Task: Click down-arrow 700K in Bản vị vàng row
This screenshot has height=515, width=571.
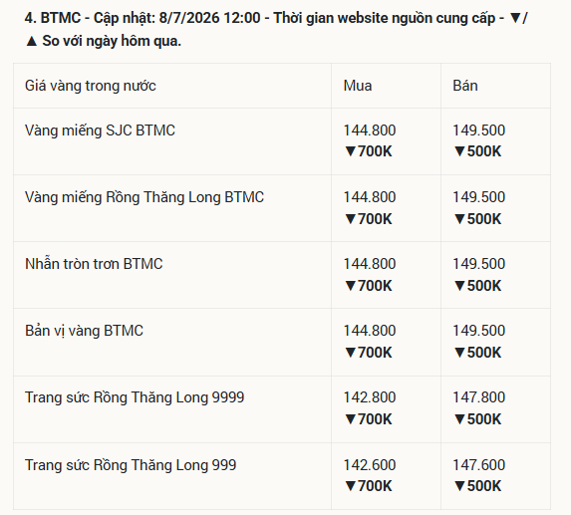Action: point(368,353)
